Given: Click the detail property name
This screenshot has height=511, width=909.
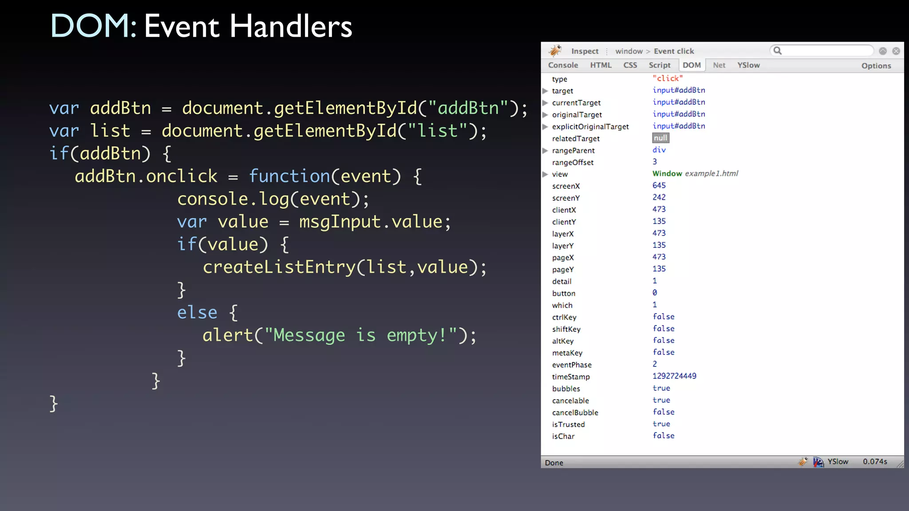Looking at the screenshot, I should click(x=561, y=281).
